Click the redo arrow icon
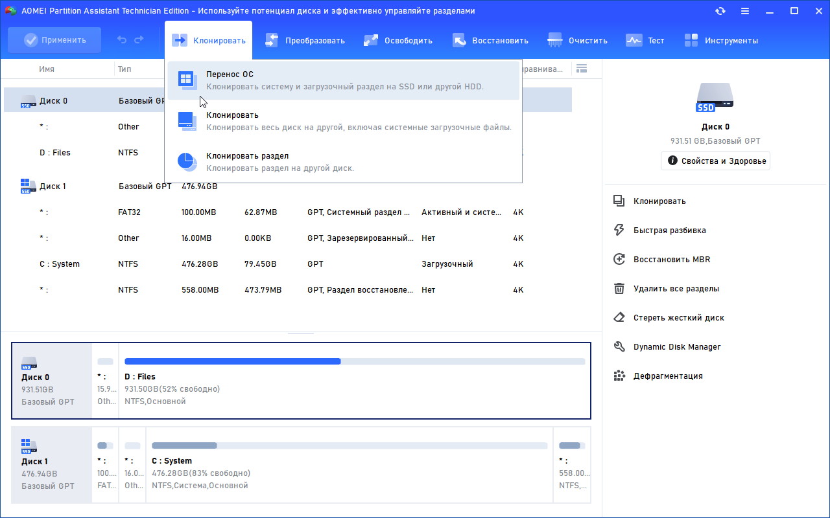This screenshot has height=518, width=830. (x=139, y=40)
